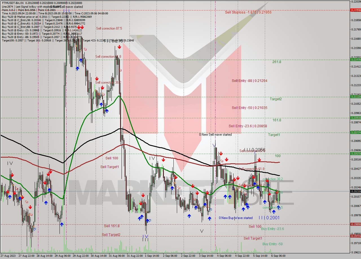This screenshot has width=361, height=259.
Task: Select the 'Sell Stoploss -1.875 | 0.21956' label
Action: pos(248,12)
